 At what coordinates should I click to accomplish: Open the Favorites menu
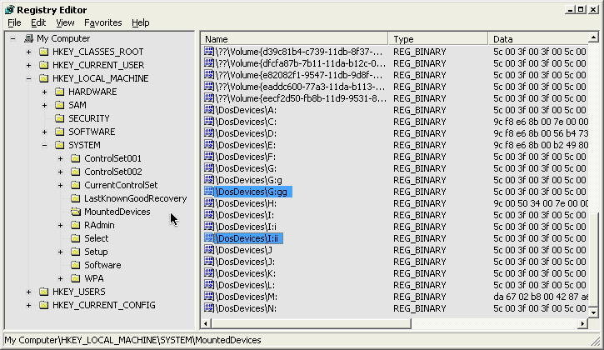pyautogui.click(x=102, y=22)
